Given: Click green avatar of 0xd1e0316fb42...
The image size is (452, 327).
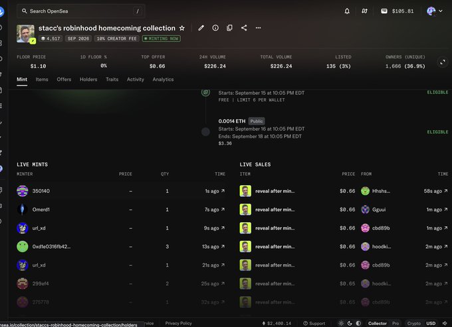Looking at the screenshot, I should coord(23,247).
